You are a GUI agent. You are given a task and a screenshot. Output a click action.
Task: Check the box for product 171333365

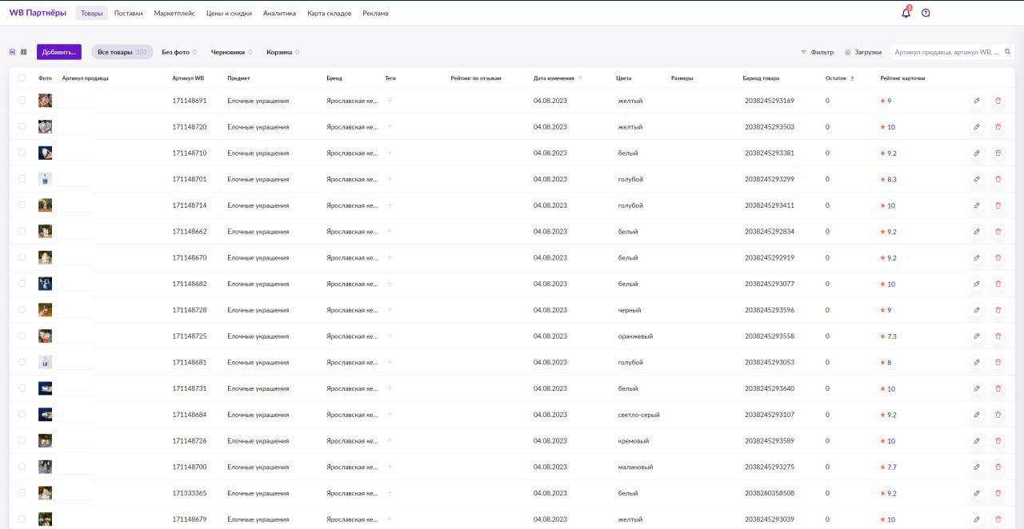coord(22,493)
